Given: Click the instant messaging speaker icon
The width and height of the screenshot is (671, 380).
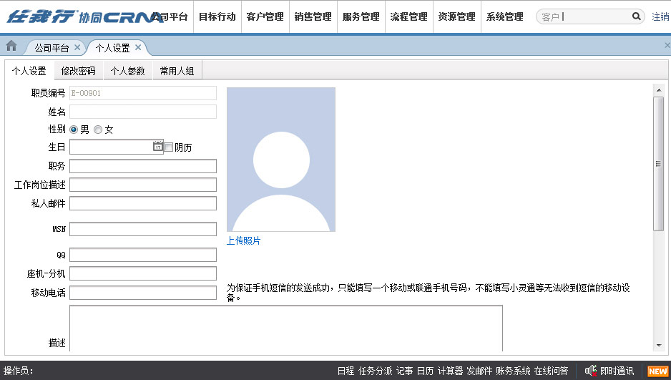Looking at the screenshot, I should [590, 371].
